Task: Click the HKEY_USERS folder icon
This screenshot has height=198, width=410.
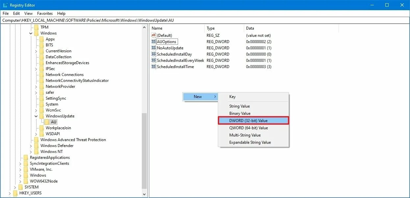Action: click(x=15, y=193)
